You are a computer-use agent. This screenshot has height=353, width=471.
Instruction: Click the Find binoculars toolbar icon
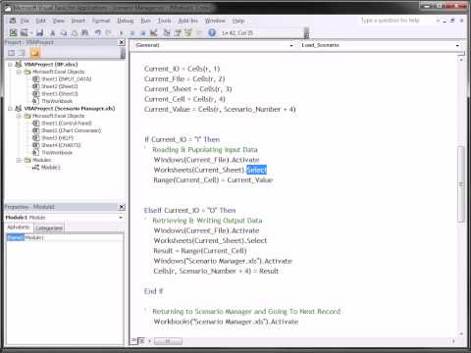(x=85, y=32)
